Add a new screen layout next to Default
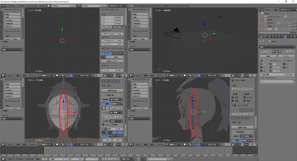Viewport: 297px width, 161px height. pos(72,6)
